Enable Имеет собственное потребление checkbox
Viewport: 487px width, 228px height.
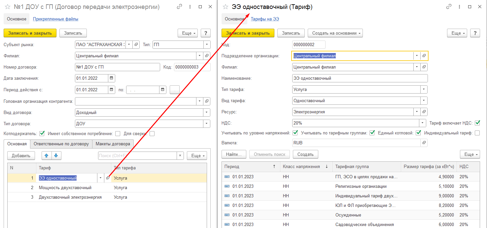pos(118,134)
